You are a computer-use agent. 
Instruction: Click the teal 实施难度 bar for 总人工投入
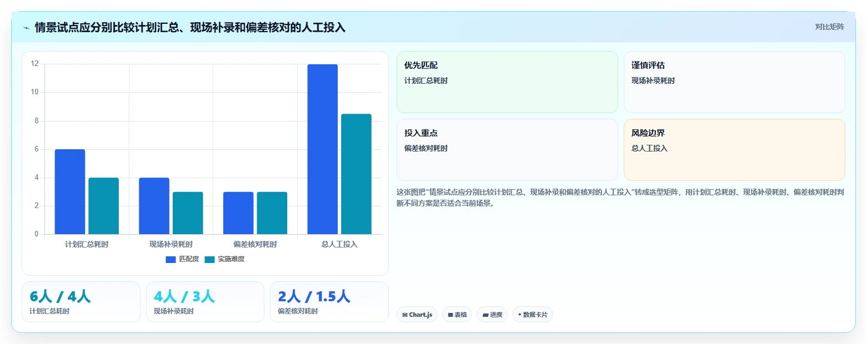coord(356,174)
